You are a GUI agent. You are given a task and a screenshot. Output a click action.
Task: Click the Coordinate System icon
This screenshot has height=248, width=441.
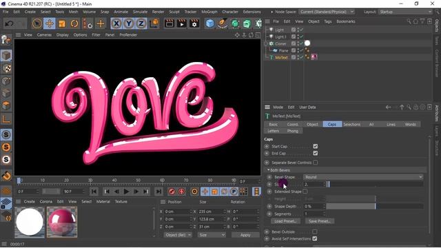(x=154, y=23)
